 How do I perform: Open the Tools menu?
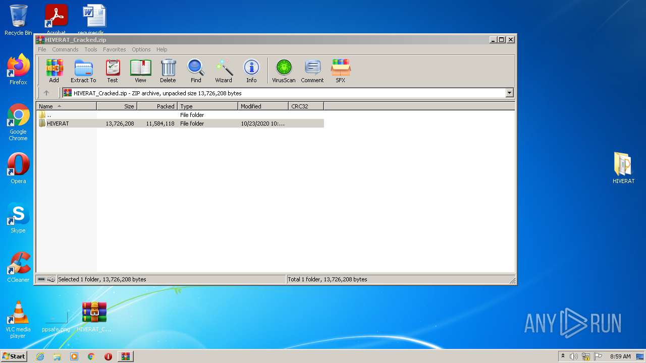coord(91,49)
